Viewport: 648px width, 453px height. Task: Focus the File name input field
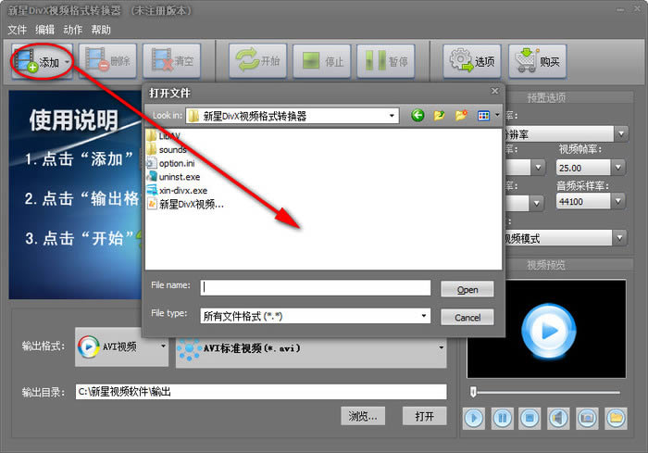(x=316, y=288)
